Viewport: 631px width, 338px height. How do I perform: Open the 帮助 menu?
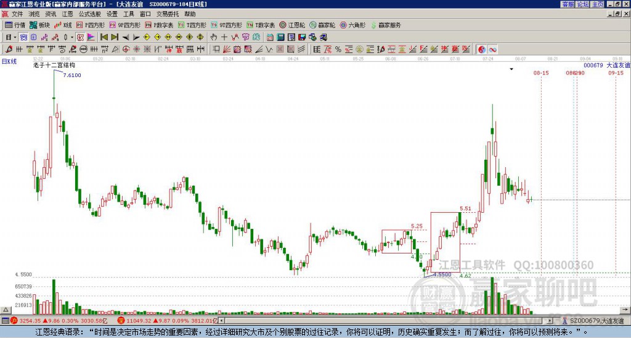(x=190, y=14)
